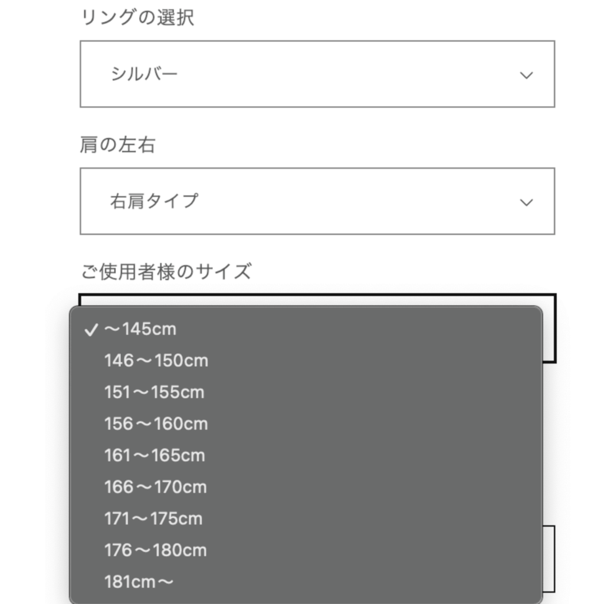Select the checked ～145cm option

tap(306, 329)
